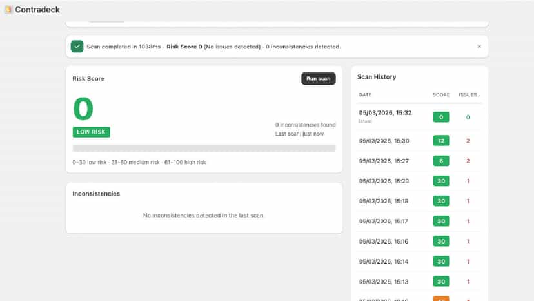The width and height of the screenshot is (534, 301).
Task: Click issues count 2 for 15:30 scan
Action: point(468,141)
